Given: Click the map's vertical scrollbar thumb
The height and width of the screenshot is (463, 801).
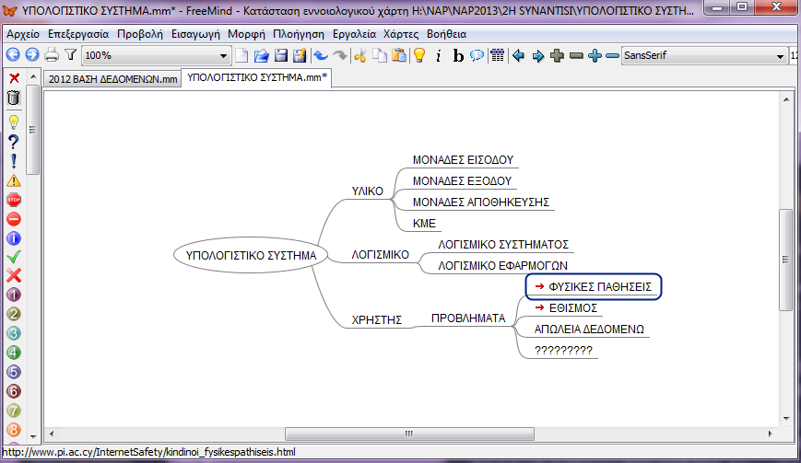Looking at the screenshot, I should [785, 260].
